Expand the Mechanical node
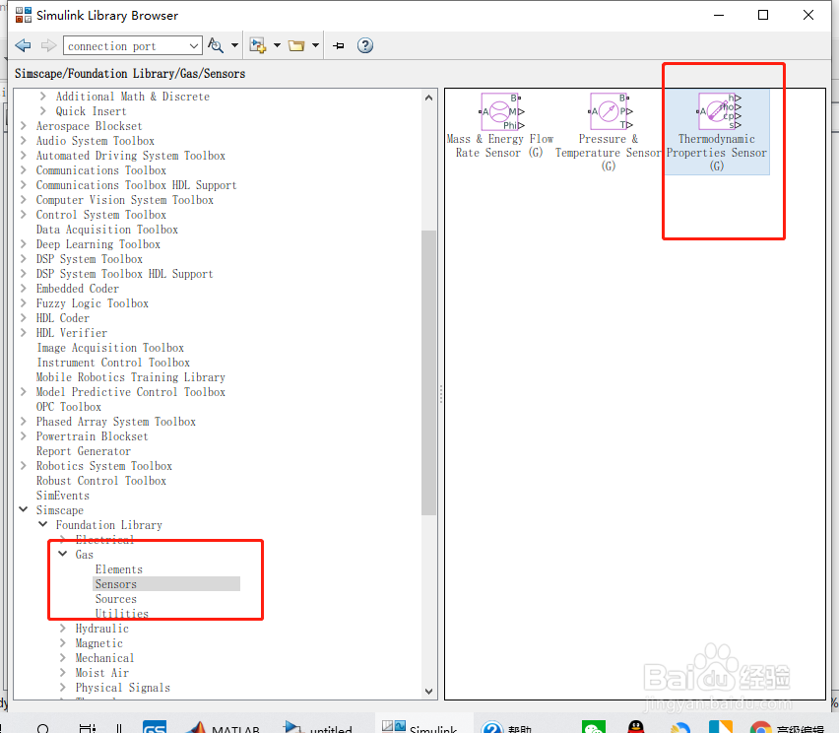The image size is (839, 733). [63, 657]
